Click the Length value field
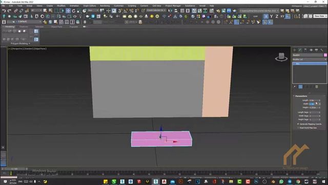This screenshot has width=328, height=185. coord(314,101)
